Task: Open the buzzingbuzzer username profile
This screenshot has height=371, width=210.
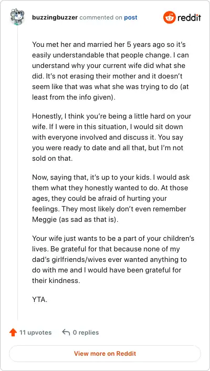Action: 55,17
